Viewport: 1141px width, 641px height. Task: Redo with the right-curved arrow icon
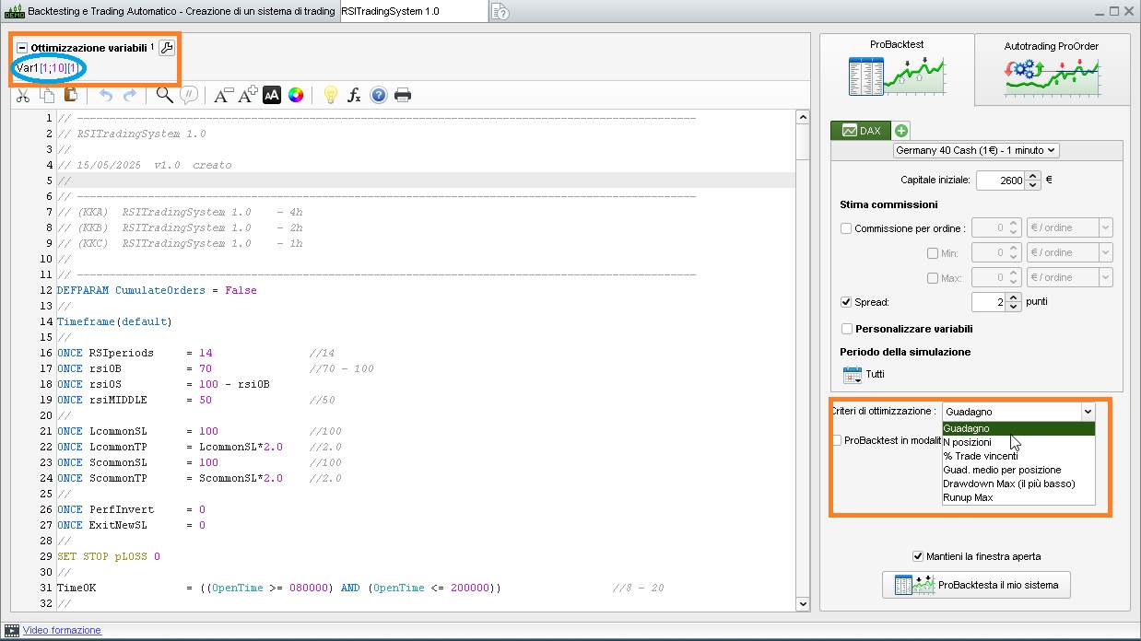coord(130,95)
